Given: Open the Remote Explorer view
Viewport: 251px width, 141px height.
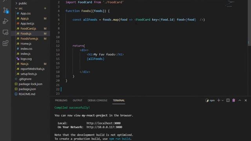Looking at the screenshot, I should pyautogui.click(x=5, y=32).
